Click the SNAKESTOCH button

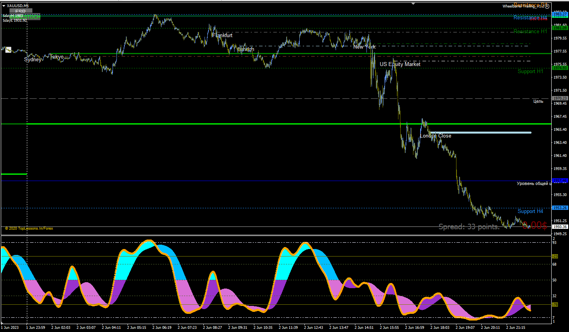pyautogui.click(x=25, y=17)
